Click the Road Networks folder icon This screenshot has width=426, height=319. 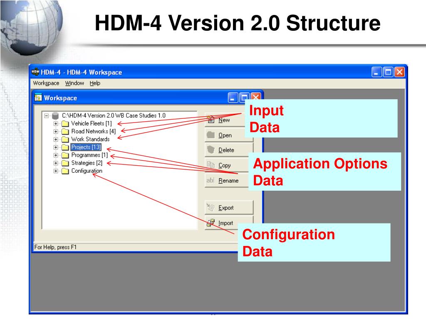coord(65,132)
